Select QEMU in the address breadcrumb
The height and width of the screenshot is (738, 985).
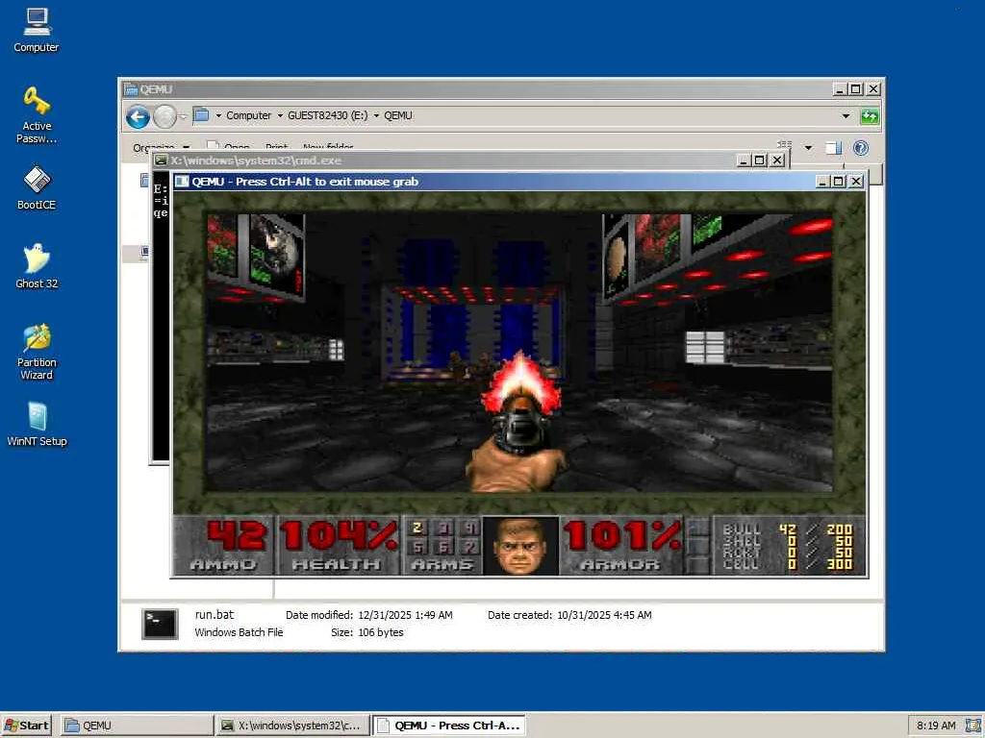[397, 115]
